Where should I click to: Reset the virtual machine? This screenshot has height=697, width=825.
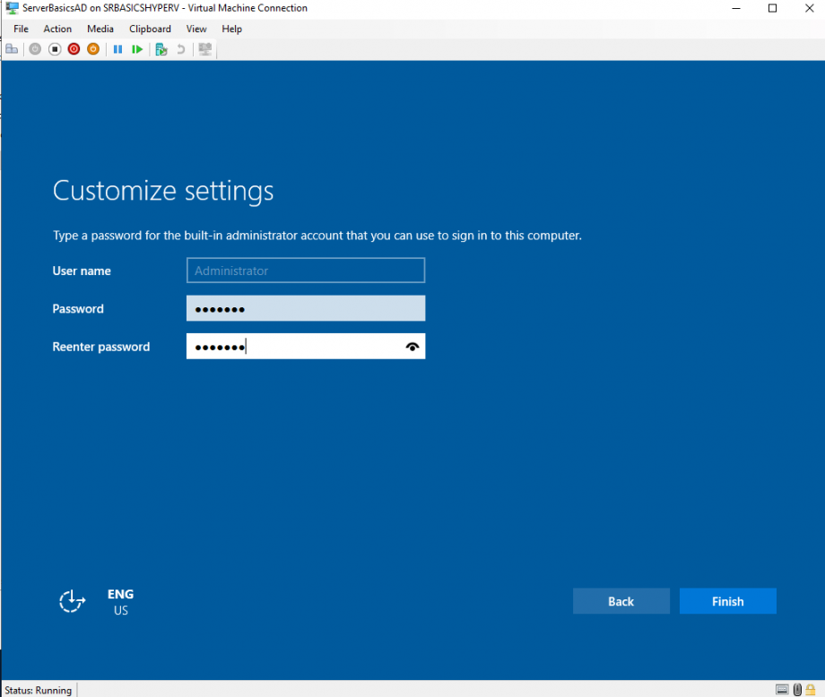point(136,48)
